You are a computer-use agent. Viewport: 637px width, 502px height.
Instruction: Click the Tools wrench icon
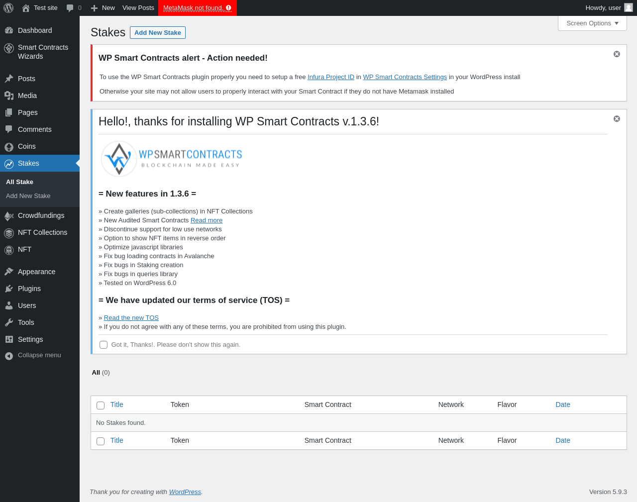coord(9,322)
